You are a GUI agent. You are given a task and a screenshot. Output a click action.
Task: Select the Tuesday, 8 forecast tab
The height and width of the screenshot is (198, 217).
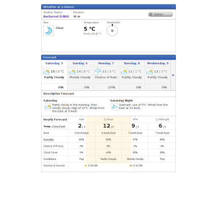click(132, 63)
